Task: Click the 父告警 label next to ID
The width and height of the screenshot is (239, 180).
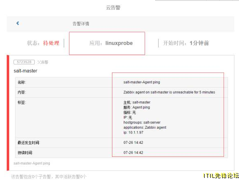Action: tap(43, 62)
